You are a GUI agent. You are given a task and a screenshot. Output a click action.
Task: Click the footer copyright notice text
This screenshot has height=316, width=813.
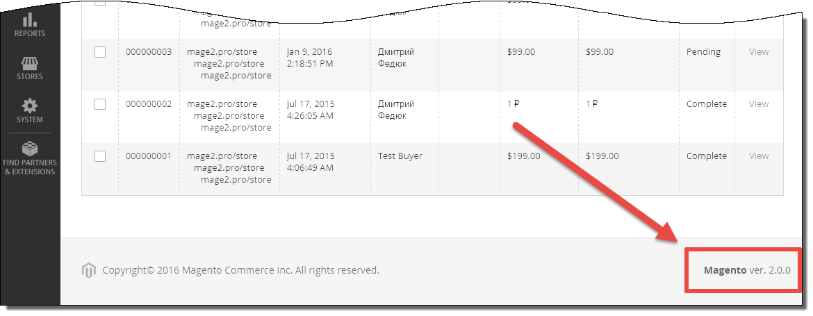pyautogui.click(x=240, y=270)
